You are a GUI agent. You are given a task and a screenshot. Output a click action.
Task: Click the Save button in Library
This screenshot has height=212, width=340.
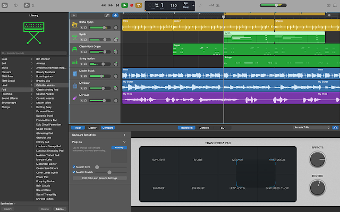59,209
